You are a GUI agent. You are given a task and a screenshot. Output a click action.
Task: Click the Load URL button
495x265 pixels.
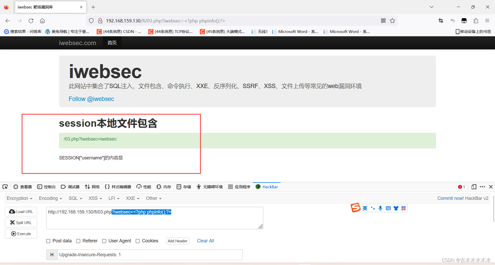[21, 211]
